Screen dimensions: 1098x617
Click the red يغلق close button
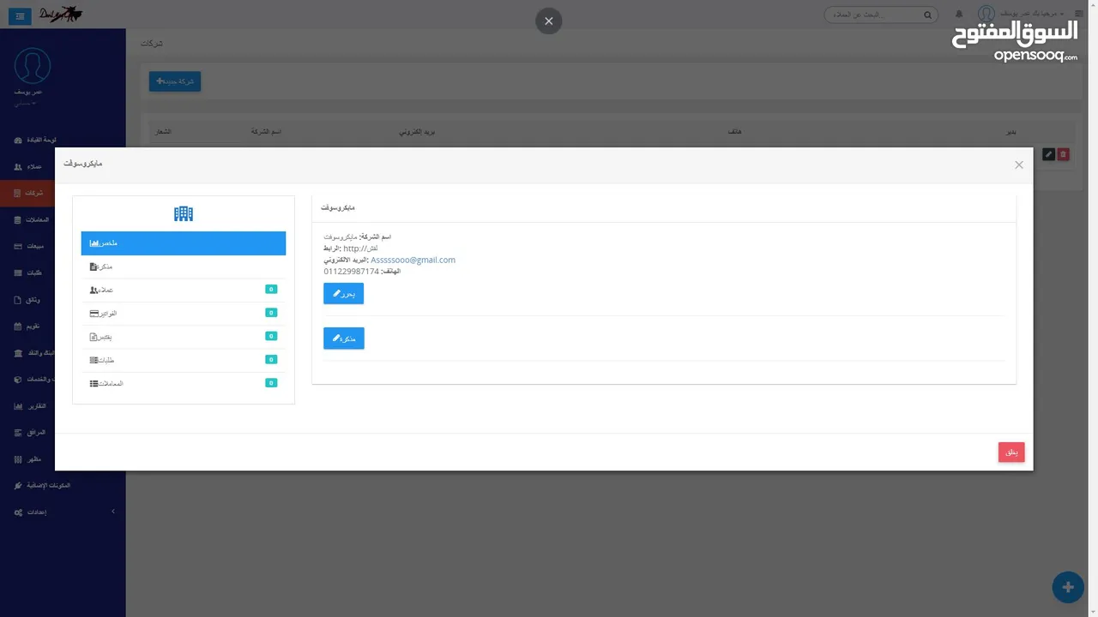pos(1011,452)
